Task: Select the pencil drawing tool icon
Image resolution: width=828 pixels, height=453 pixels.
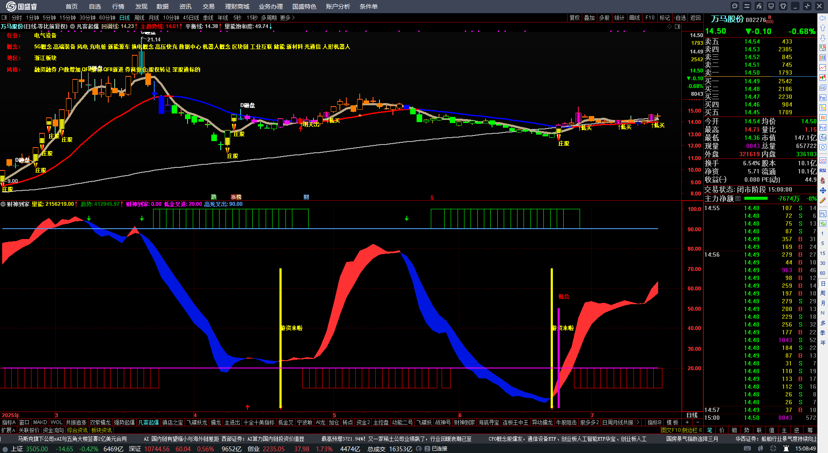Action: pyautogui.click(x=823, y=200)
